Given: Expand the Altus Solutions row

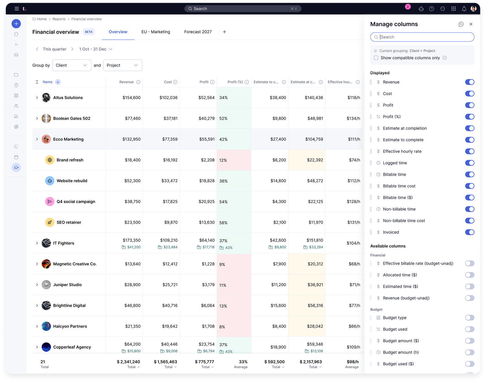Looking at the screenshot, I should [x=37, y=98].
